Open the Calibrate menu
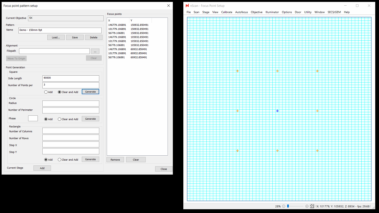This screenshot has width=379, height=213. (x=227, y=12)
